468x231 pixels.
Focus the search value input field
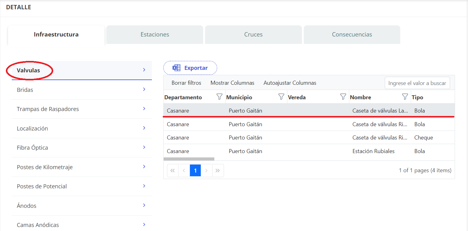[x=417, y=83]
